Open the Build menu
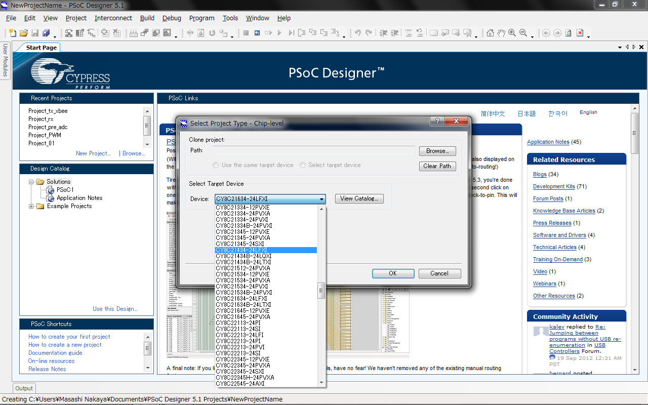This screenshot has width=648, height=405. (x=147, y=18)
